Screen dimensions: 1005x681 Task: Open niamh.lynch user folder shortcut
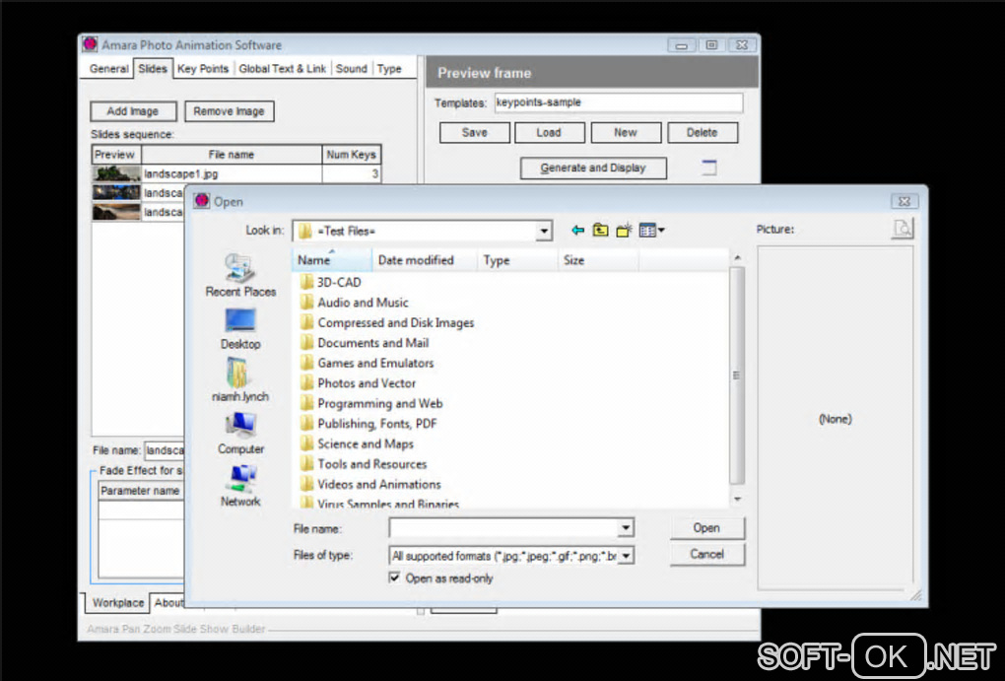[x=240, y=380]
